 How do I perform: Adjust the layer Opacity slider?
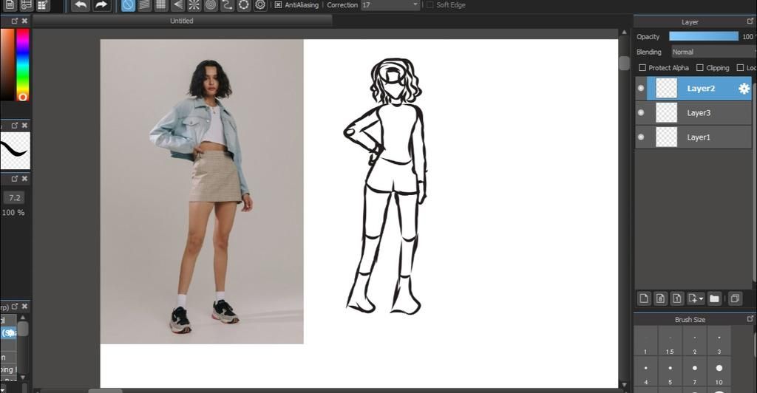coord(704,36)
